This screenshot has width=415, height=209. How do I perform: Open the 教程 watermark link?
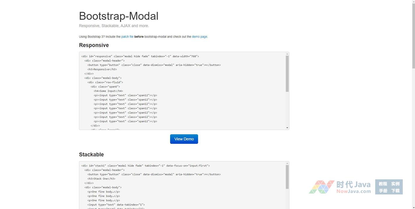pos(383,184)
